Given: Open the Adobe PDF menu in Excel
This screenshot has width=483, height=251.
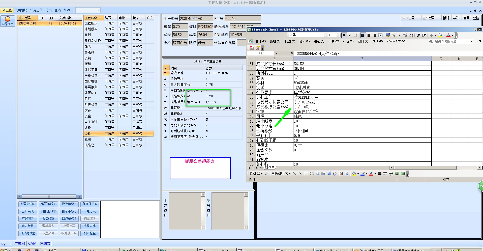Looking at the screenshot, I should tap(396, 41).
